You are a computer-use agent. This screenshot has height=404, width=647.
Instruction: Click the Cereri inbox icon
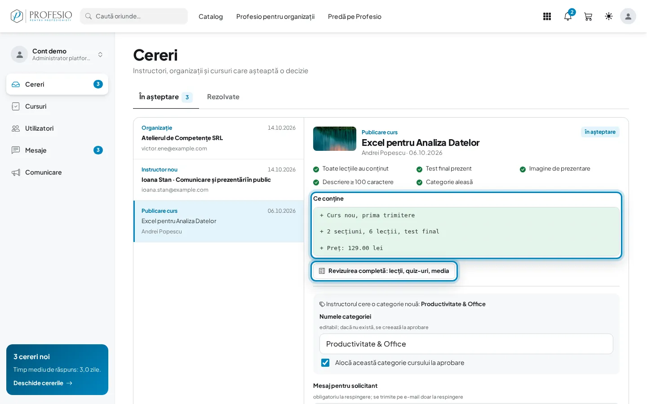coord(16,84)
